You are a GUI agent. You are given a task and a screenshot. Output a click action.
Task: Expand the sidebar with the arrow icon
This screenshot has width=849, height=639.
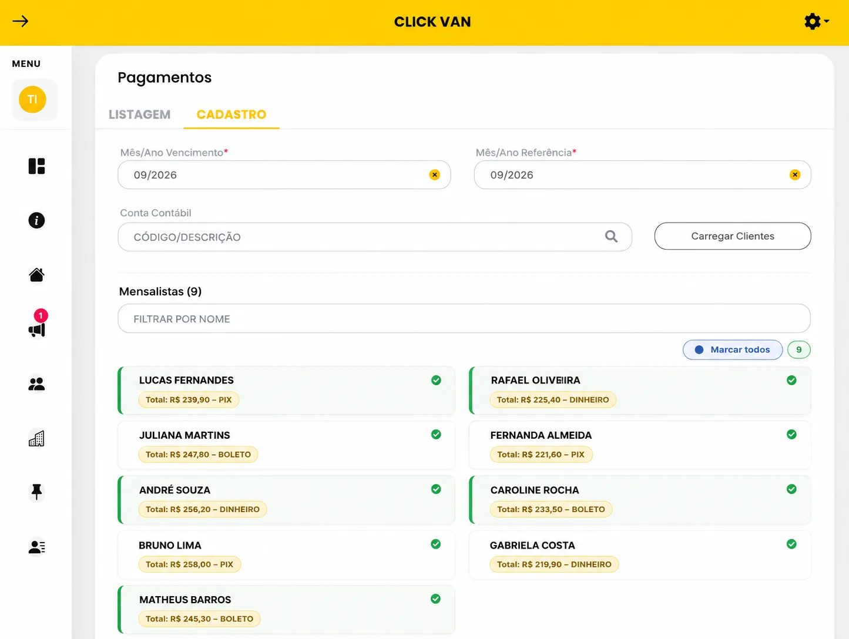(x=21, y=22)
